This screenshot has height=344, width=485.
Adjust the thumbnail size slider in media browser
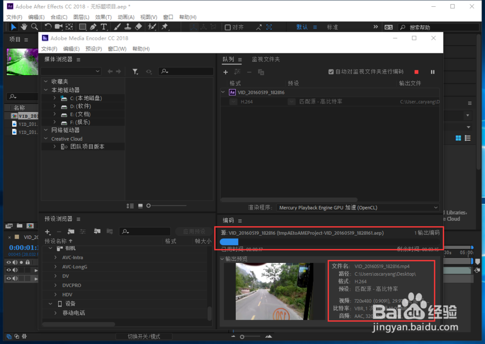pyautogui.click(x=148, y=206)
